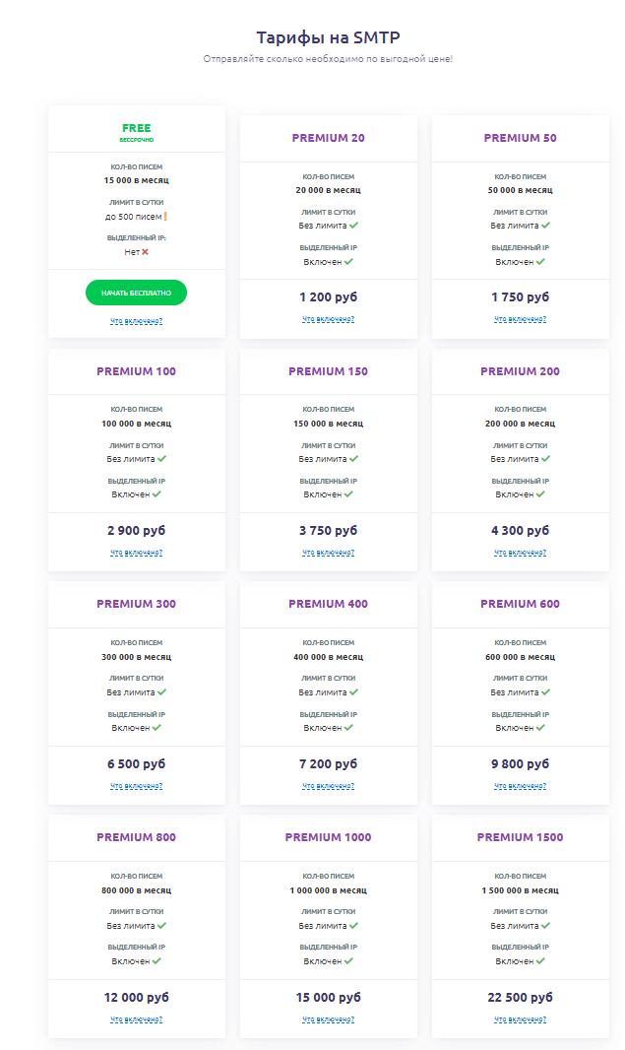Viewport: 625px width, 1050px height.
Task: Click the green Начать бесплатно button
Action: coord(136,293)
